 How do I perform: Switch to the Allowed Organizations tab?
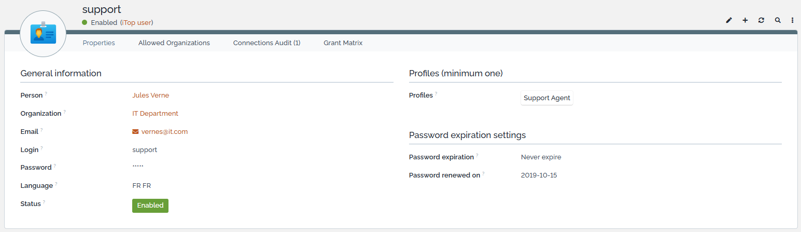pos(174,43)
